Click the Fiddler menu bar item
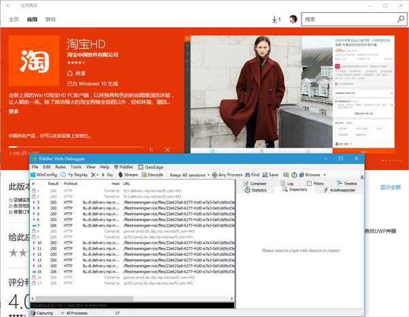 pyautogui.click(x=124, y=167)
